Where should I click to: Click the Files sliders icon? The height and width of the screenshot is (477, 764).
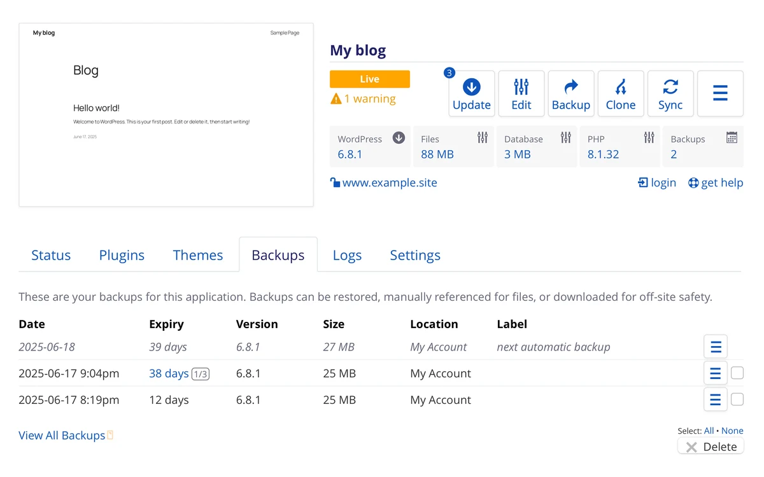pos(483,137)
